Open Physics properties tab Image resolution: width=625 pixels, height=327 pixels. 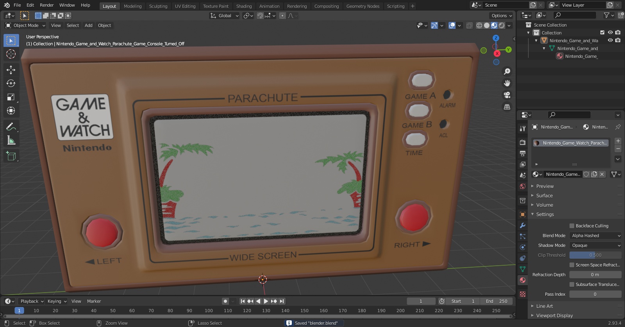[523, 247]
